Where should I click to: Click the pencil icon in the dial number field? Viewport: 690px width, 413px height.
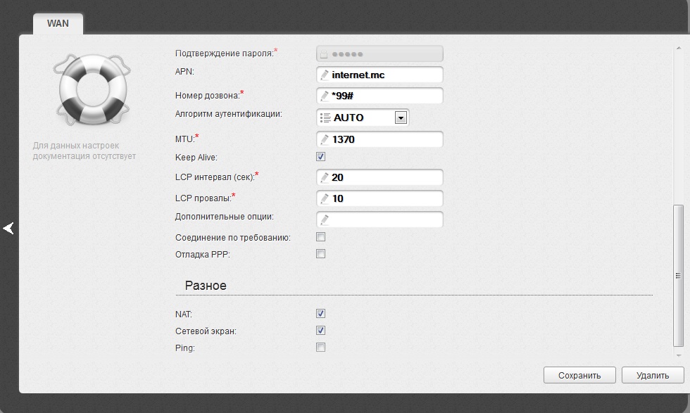[324, 96]
